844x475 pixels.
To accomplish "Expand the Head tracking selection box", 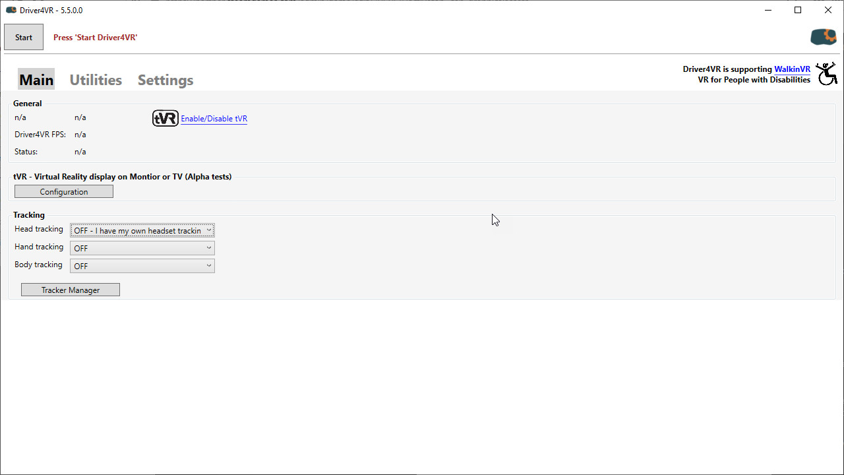I will (x=138, y=230).
